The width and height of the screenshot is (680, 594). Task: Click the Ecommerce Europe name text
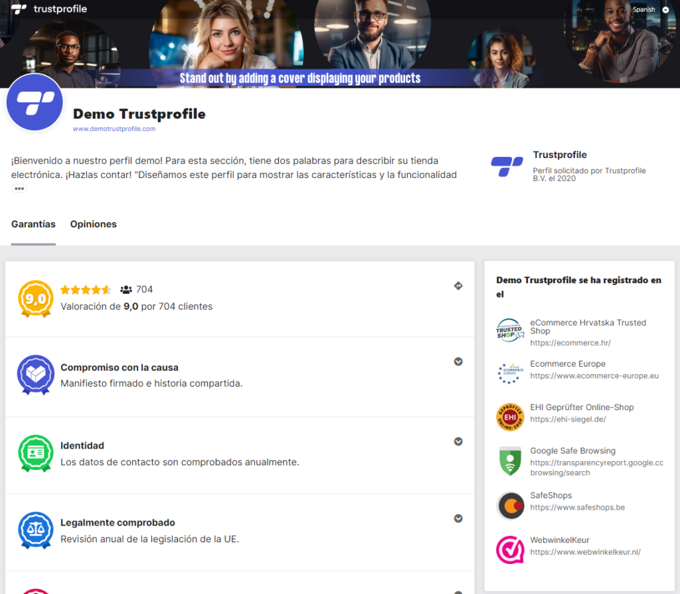[568, 364]
